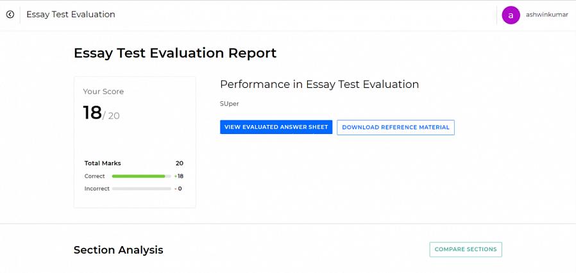Click the ashwinkumar username

pos(546,15)
